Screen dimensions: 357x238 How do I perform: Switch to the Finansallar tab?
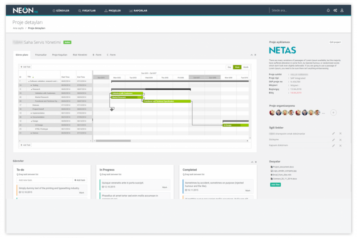pyautogui.click(x=41, y=55)
